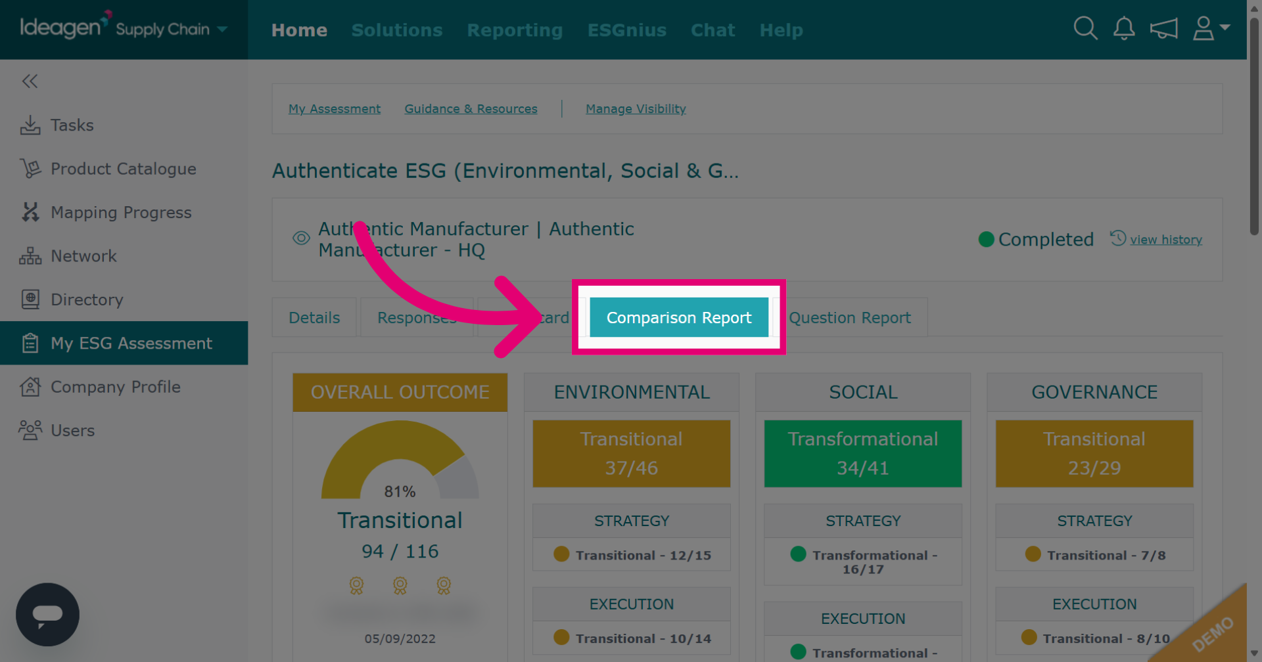
Task: Open the My Assessment link
Action: [335, 109]
